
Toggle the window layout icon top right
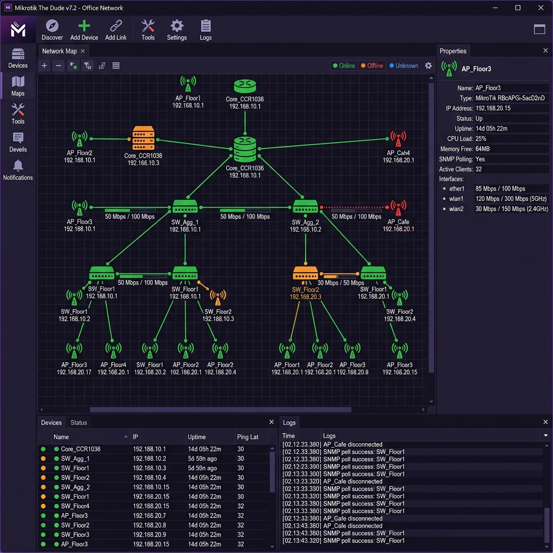pyautogui.click(x=539, y=29)
